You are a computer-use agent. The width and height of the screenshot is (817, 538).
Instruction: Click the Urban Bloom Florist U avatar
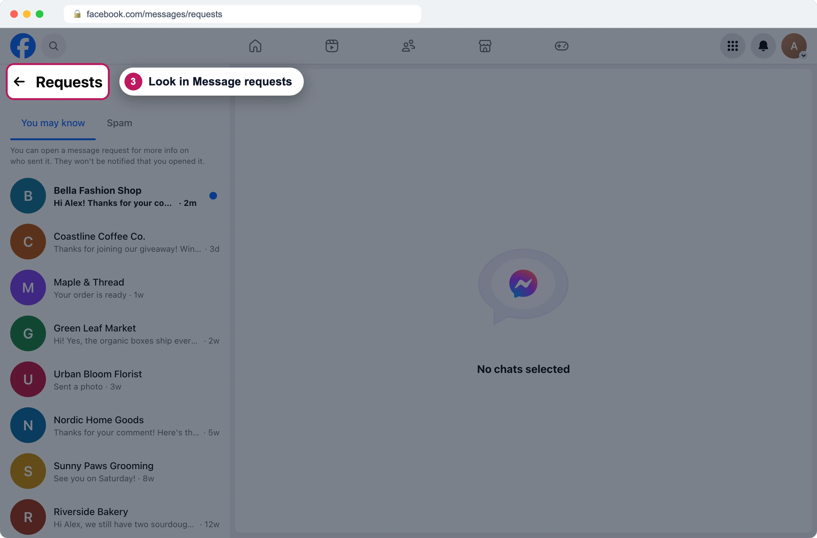click(28, 380)
